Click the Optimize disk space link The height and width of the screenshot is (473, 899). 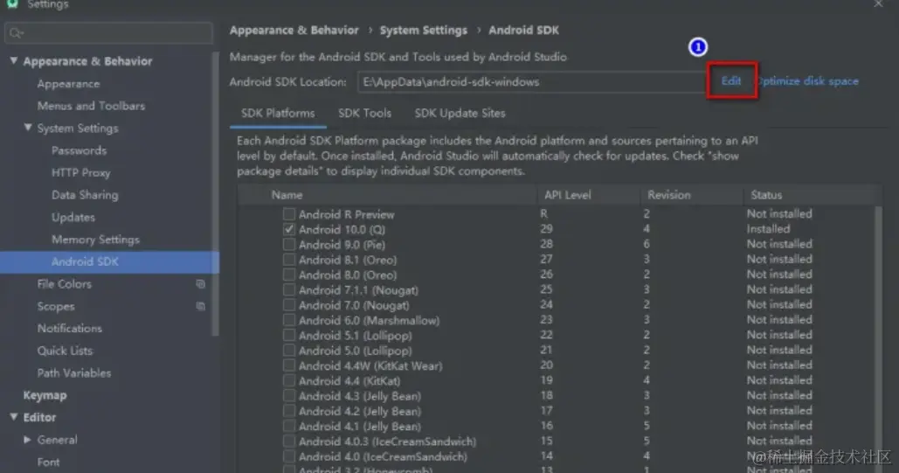pyautogui.click(x=810, y=81)
